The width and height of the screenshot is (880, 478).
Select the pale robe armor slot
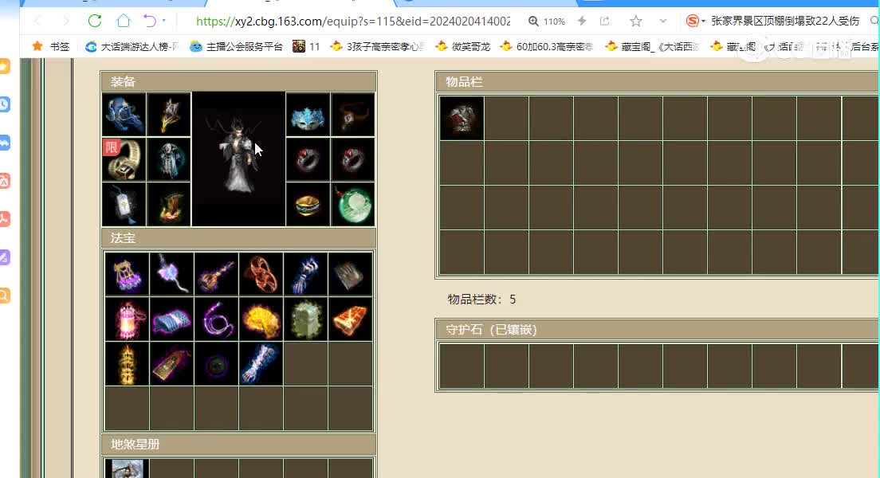pos(169,160)
